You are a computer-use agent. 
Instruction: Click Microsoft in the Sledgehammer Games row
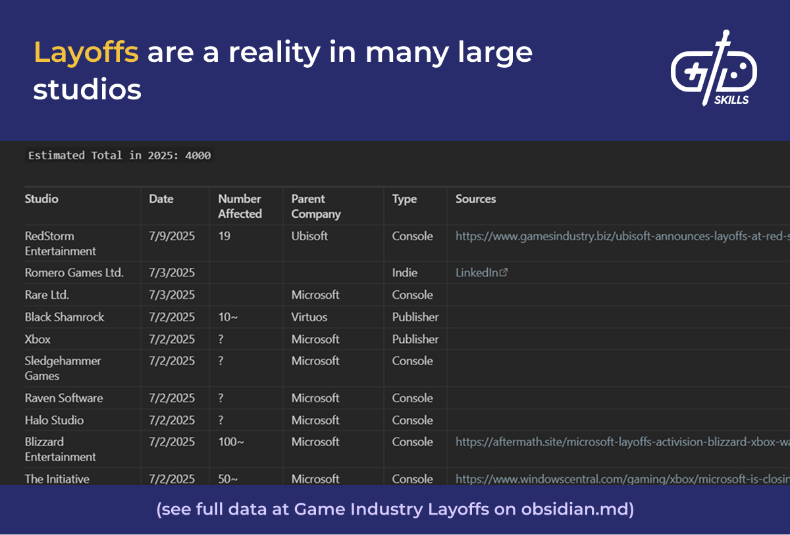pyautogui.click(x=315, y=361)
